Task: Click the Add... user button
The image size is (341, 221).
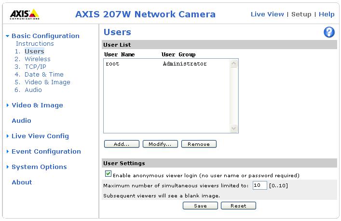Action: (x=122, y=144)
